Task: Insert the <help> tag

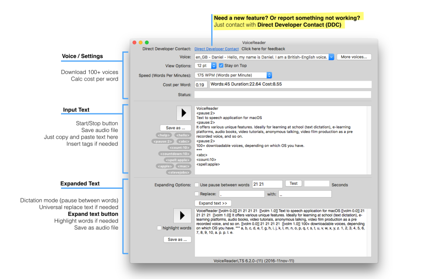Action: click(x=164, y=135)
